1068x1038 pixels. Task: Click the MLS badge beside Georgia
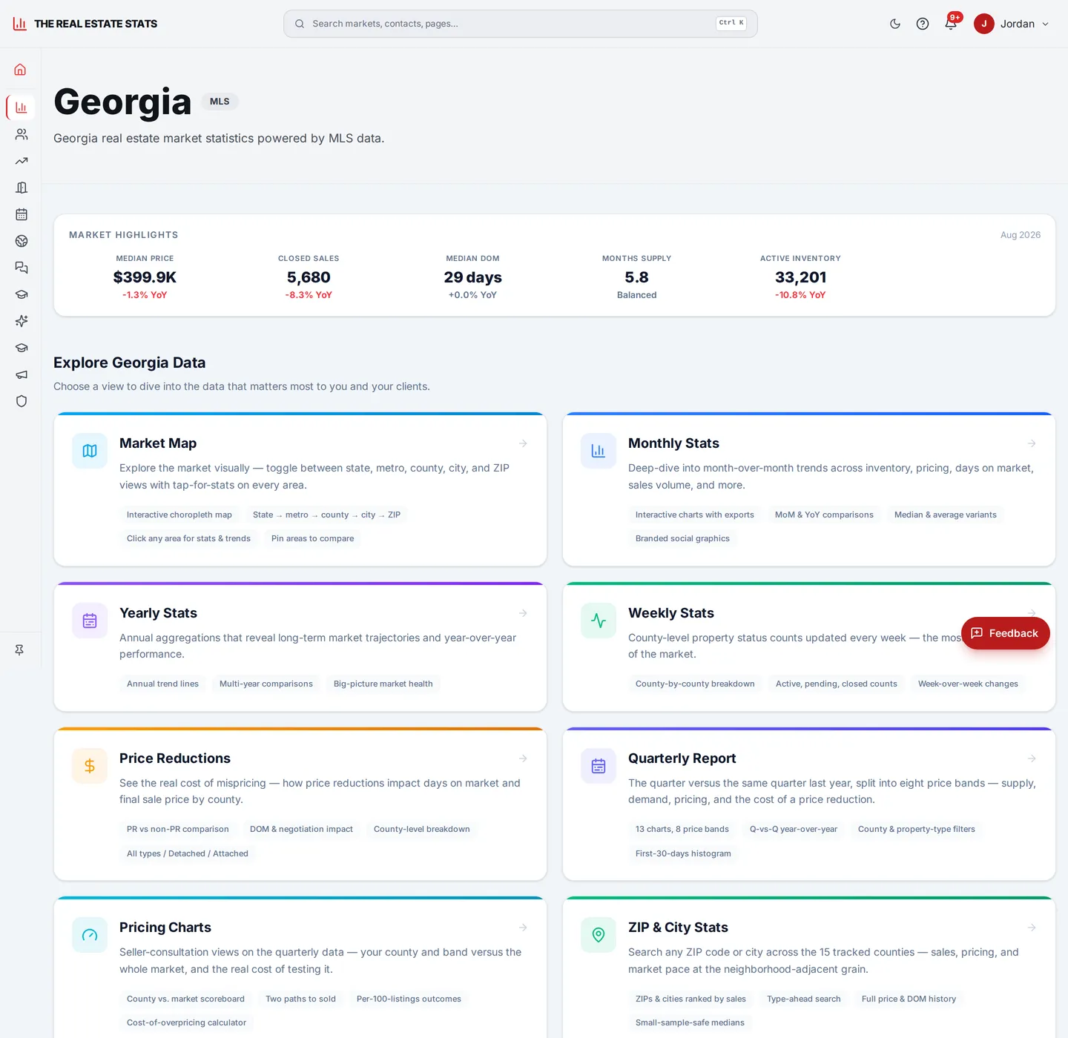tap(220, 102)
